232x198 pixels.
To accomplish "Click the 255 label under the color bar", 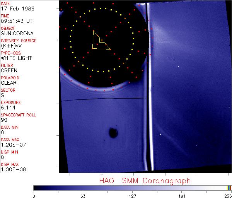I will [228, 195].
